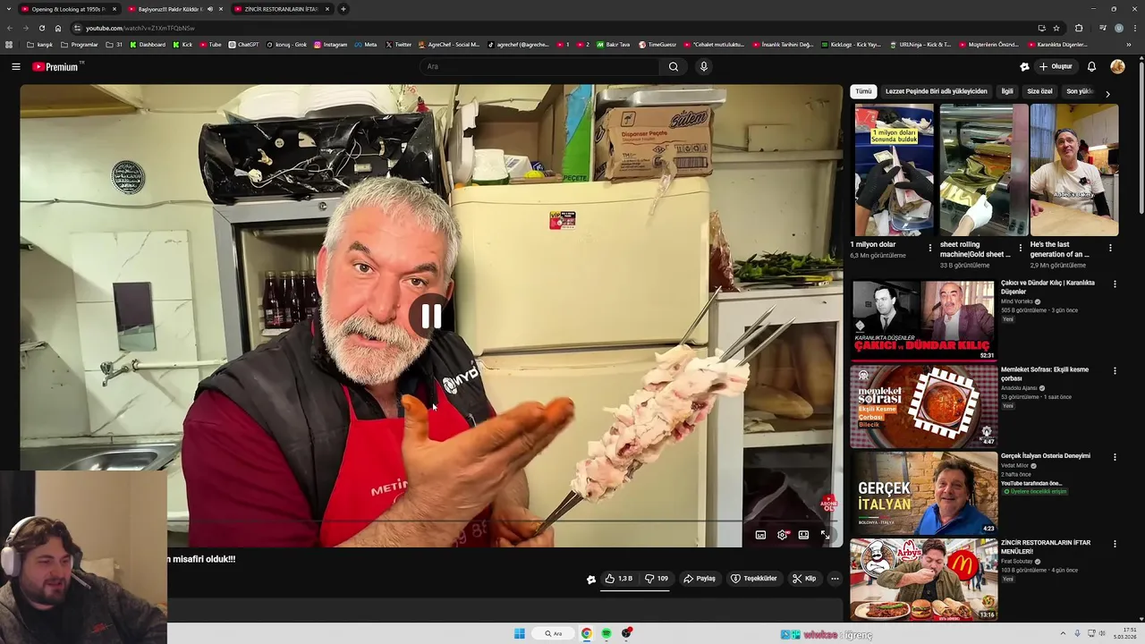This screenshot has height=644, width=1145.
Task: Go to the YouTube Premium home logo
Action: click(x=57, y=66)
